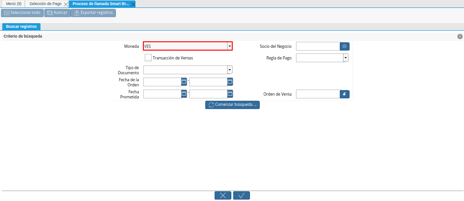Open calendar for Fecha de la Orden end
464x201 pixels.
(230, 82)
